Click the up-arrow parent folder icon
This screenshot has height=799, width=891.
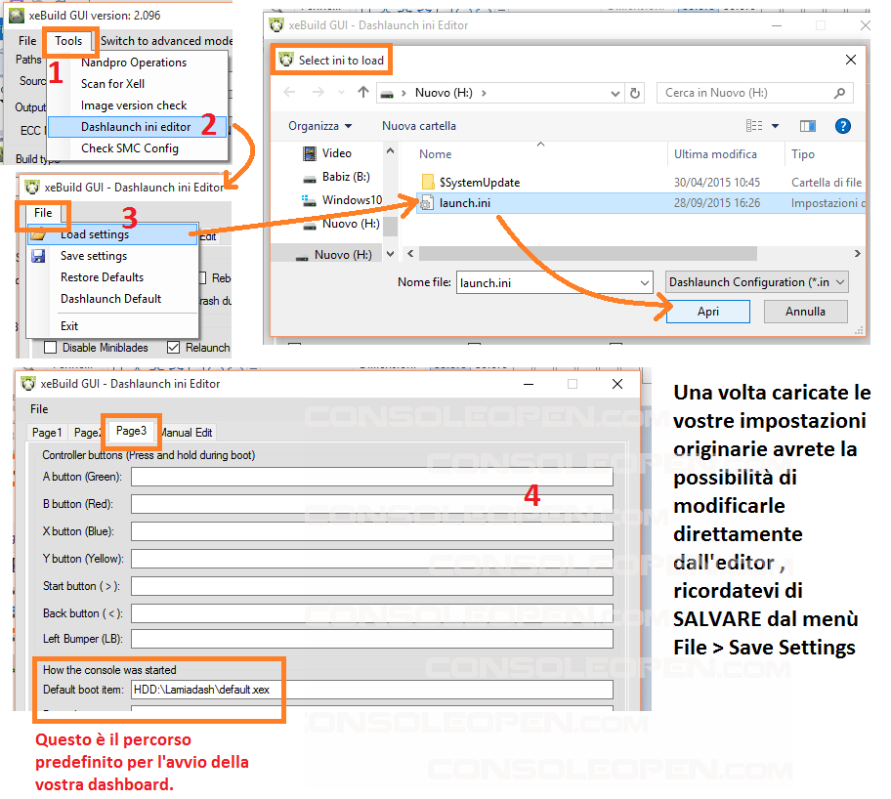click(363, 93)
